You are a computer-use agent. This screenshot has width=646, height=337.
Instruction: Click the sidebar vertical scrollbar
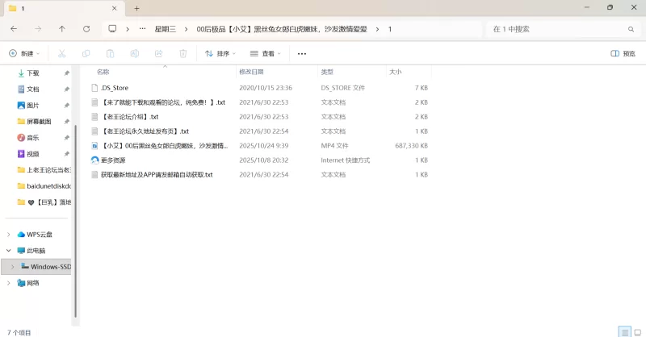coord(75,221)
